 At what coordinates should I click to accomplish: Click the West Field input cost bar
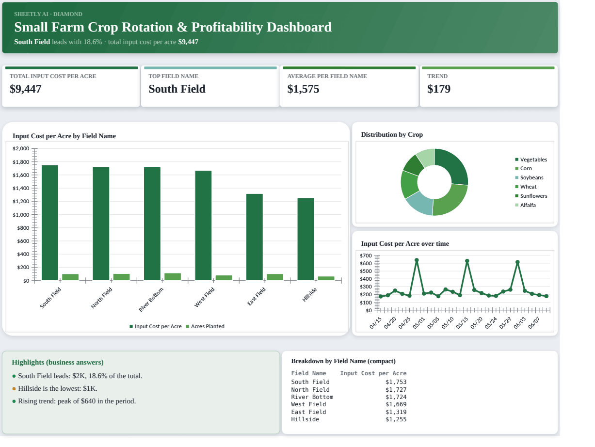pos(203,225)
